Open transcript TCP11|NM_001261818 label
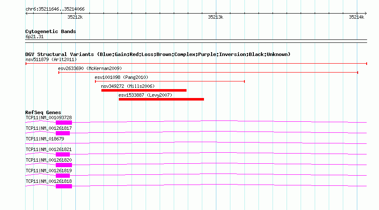 [49, 181]
